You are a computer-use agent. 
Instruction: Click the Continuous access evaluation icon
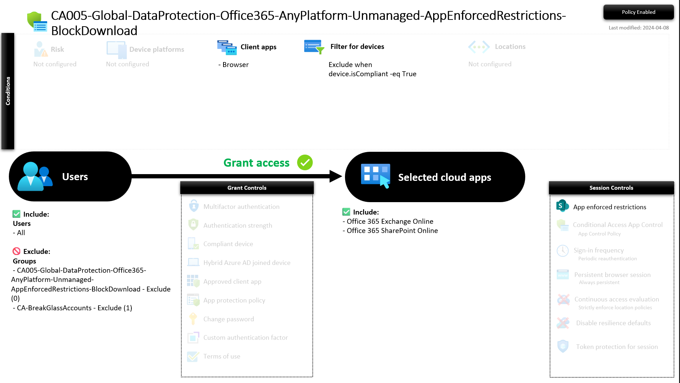(563, 300)
